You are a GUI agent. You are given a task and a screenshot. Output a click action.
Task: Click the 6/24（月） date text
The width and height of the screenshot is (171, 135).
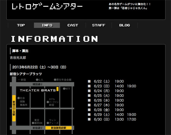pos(102,91)
